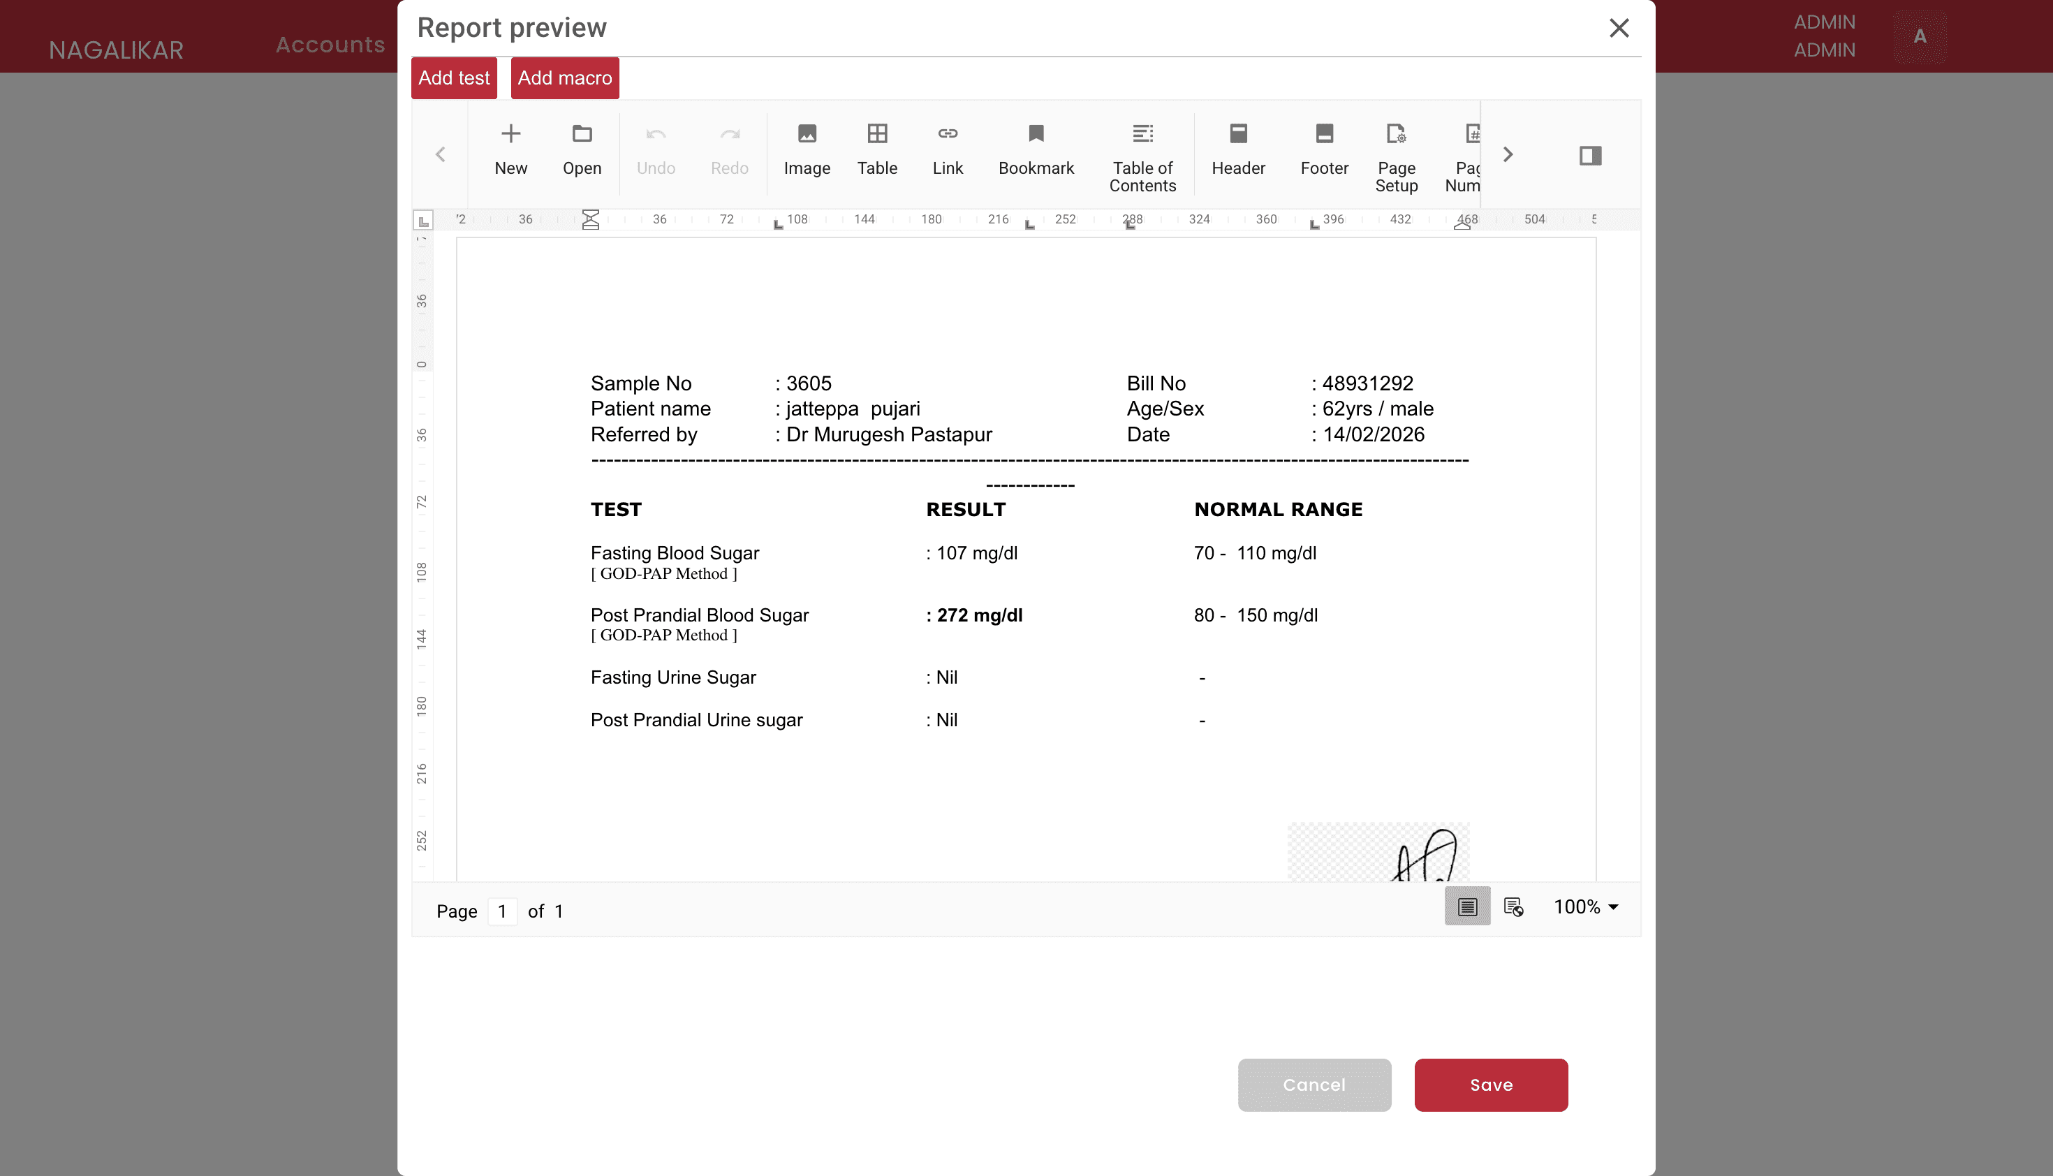Click the Add test button

pyautogui.click(x=454, y=78)
